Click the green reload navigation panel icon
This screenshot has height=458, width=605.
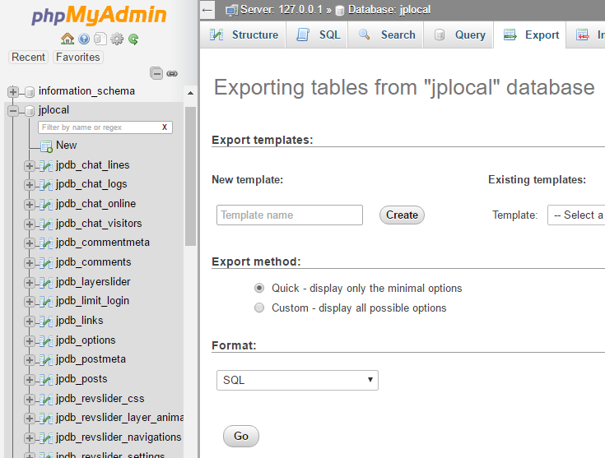click(133, 39)
